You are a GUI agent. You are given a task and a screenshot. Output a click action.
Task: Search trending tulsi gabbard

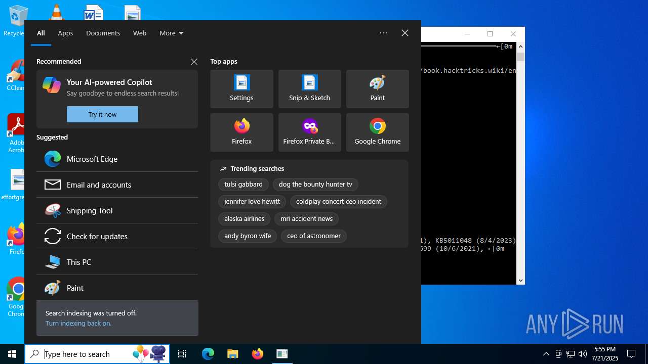tap(244, 184)
